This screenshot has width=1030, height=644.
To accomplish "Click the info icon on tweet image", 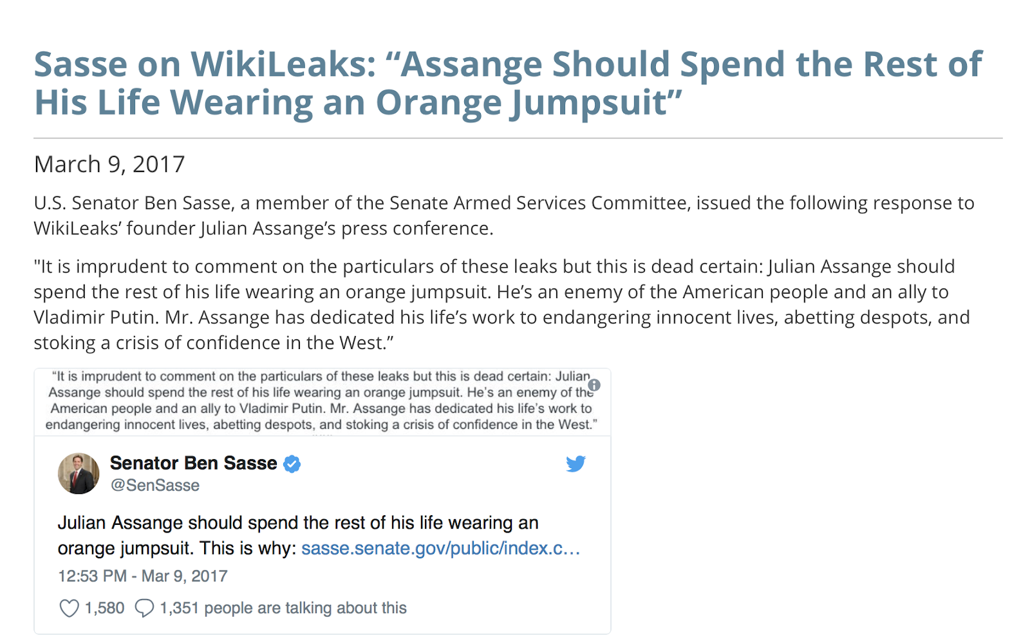I will click(594, 385).
